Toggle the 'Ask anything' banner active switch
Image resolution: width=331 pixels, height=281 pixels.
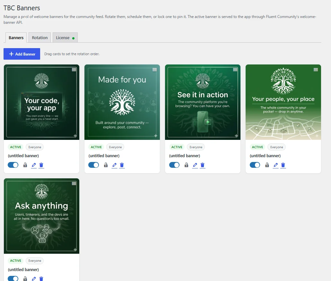[13, 278]
